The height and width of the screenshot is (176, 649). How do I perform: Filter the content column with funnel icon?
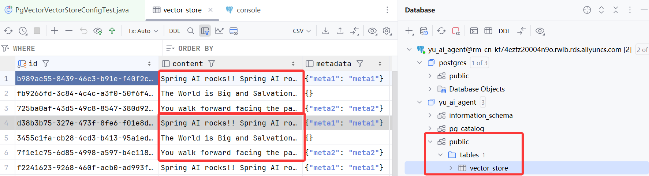pyautogui.click(x=212, y=64)
